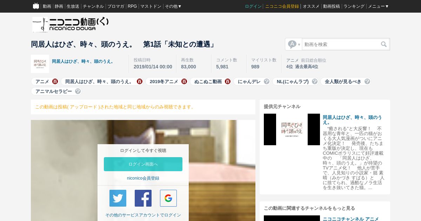Focus the 動画を検索 search field
Viewport: 421px width, 221px height.
tap(340, 44)
